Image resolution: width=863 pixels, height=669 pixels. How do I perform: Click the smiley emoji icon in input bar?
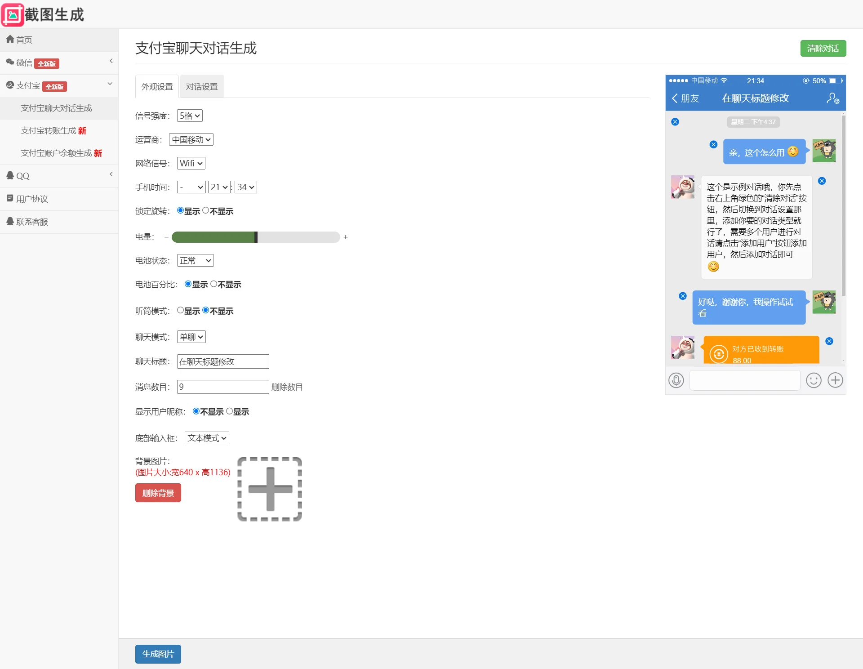814,380
